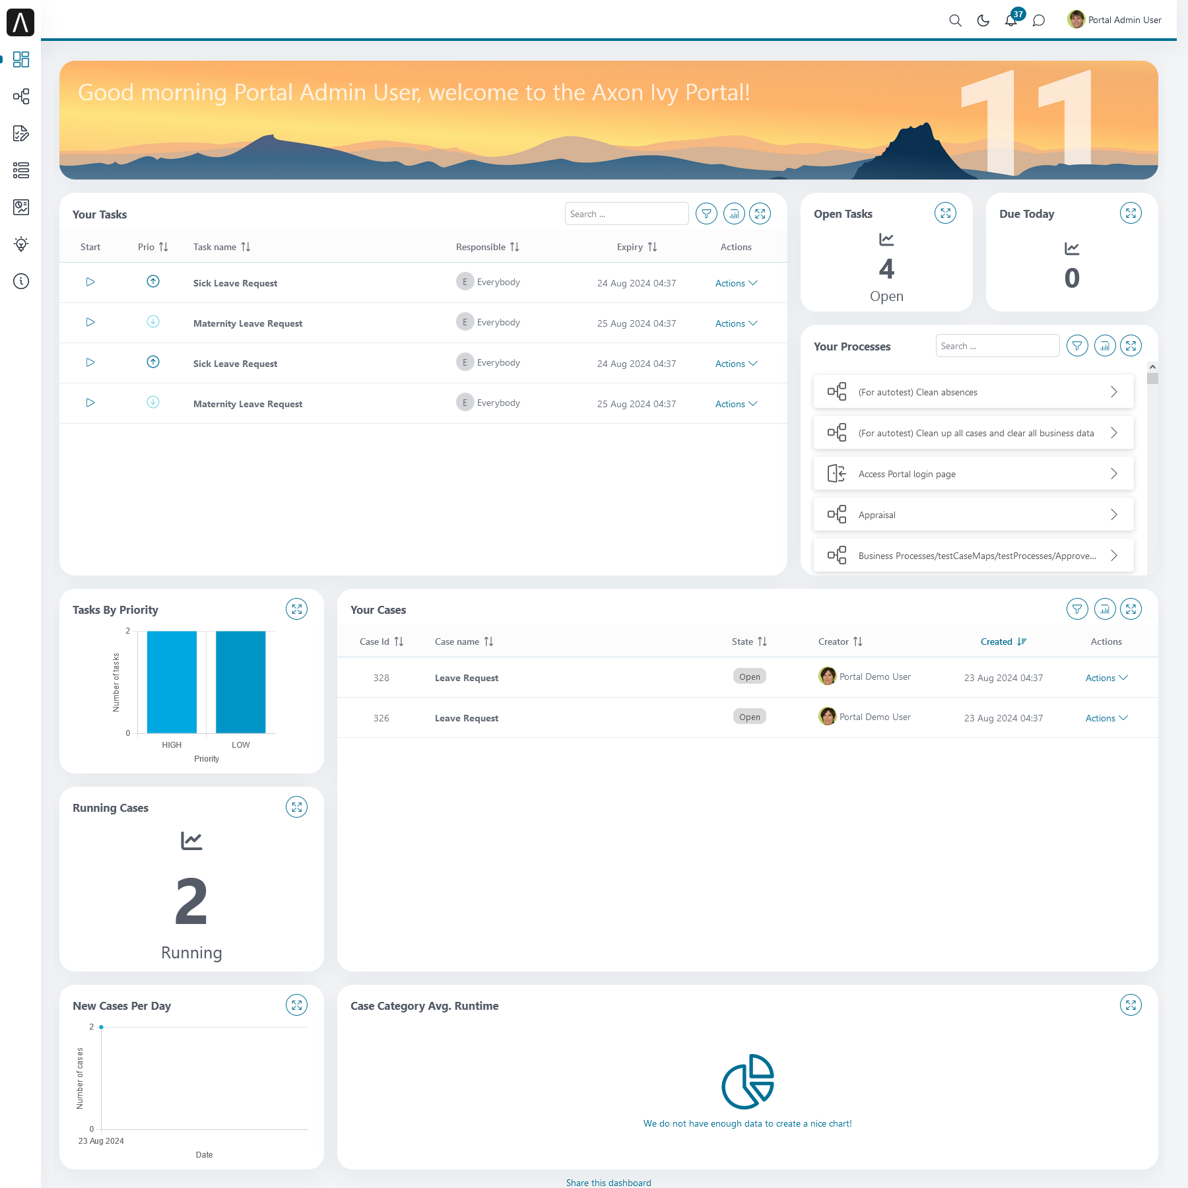Open filter in Your Processes widget

tap(1078, 346)
